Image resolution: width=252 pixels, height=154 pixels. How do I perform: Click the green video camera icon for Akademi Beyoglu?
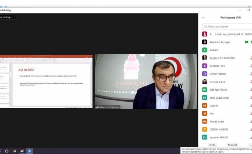point(246,42)
